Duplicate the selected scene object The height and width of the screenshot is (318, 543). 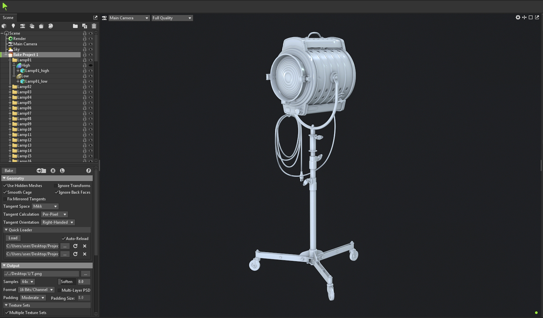point(85,26)
